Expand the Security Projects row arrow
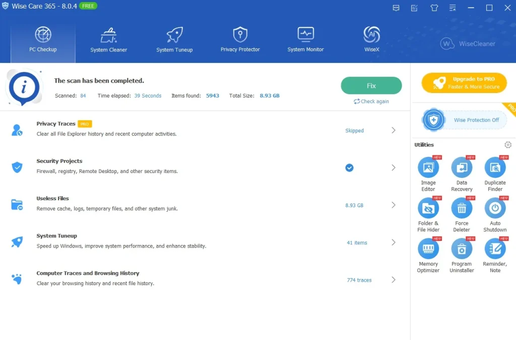 394,168
